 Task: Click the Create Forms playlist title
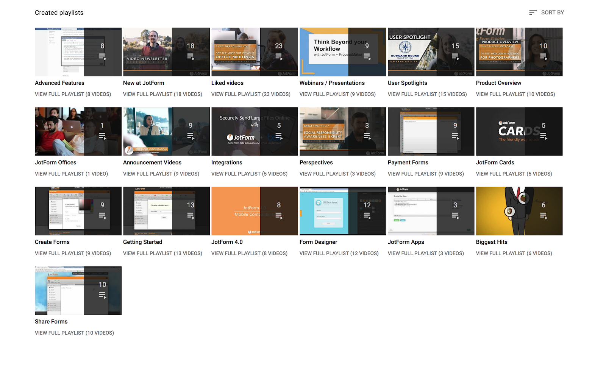coord(52,242)
